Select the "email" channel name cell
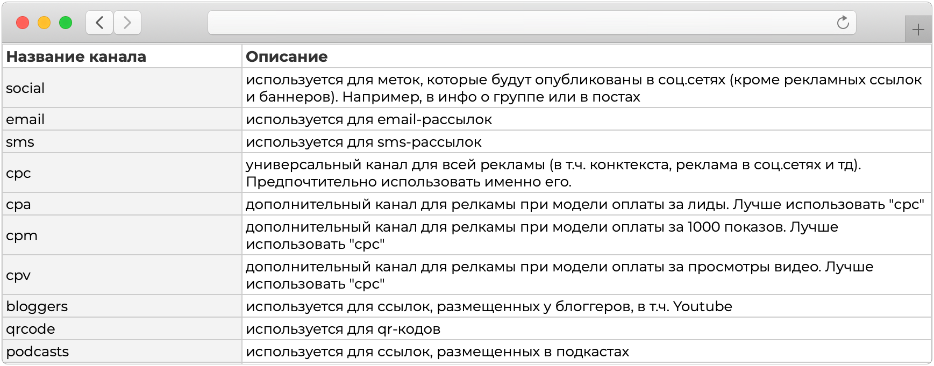934x366 pixels. click(25, 119)
